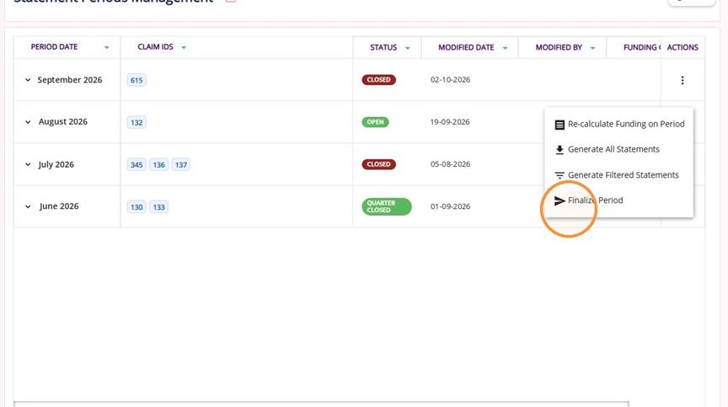Viewport: 728px width, 407px height.
Task: Expand the August 2026 period row
Action: (x=28, y=122)
